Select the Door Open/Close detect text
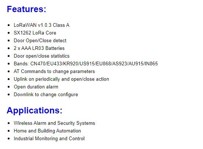 40,41
